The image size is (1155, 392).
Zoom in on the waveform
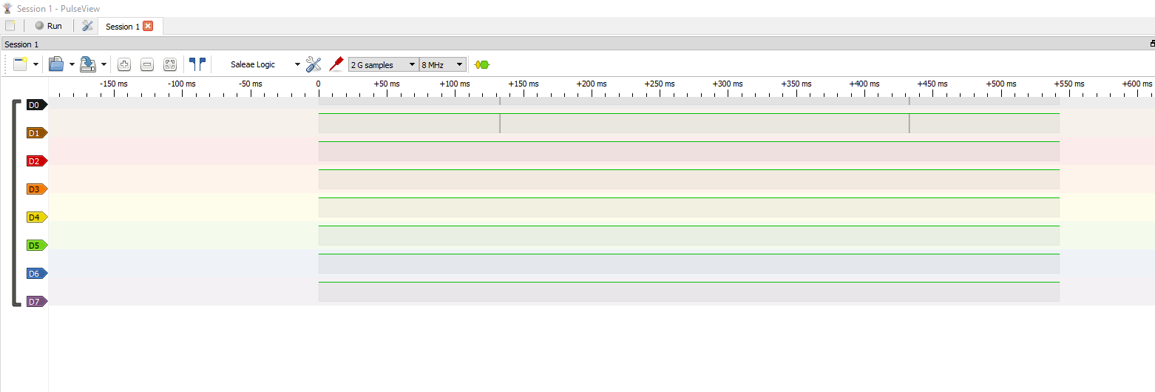pyautogui.click(x=124, y=64)
